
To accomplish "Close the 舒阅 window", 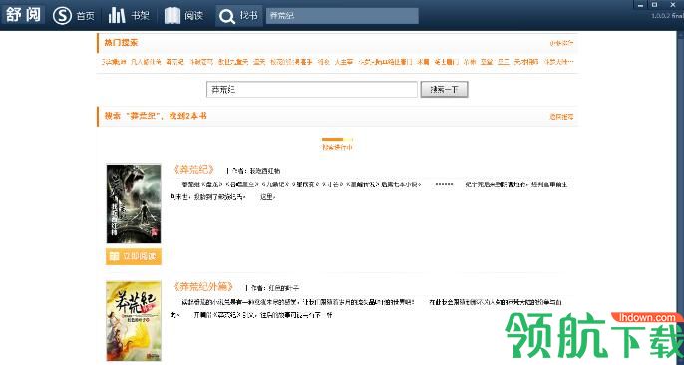I will 672,5.
